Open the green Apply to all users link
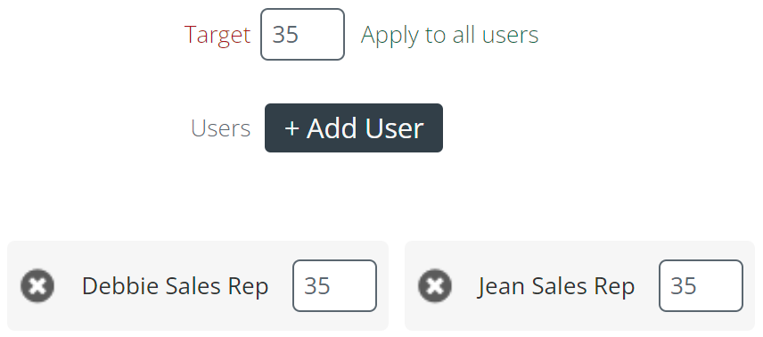 pos(449,35)
